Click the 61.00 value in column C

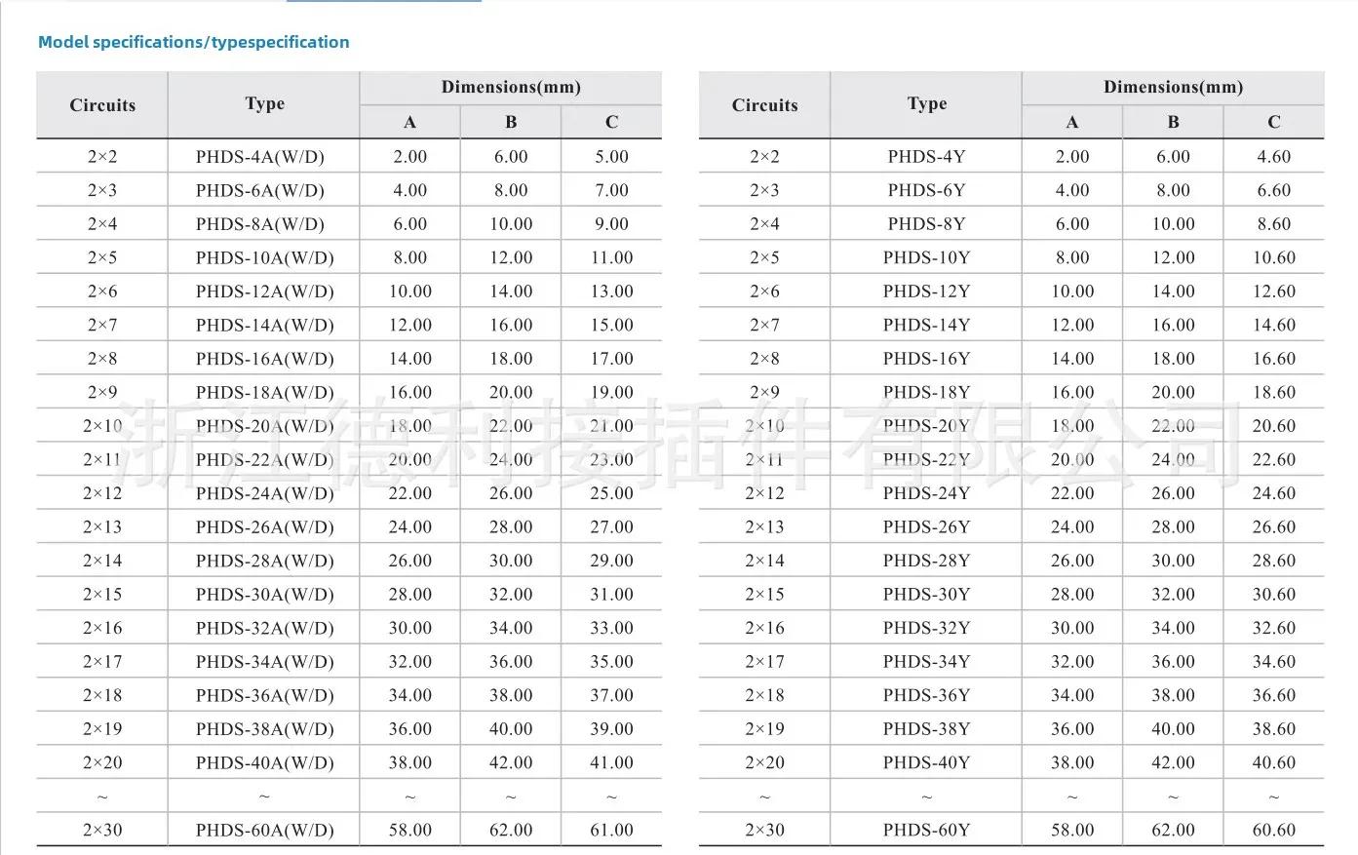click(x=611, y=831)
